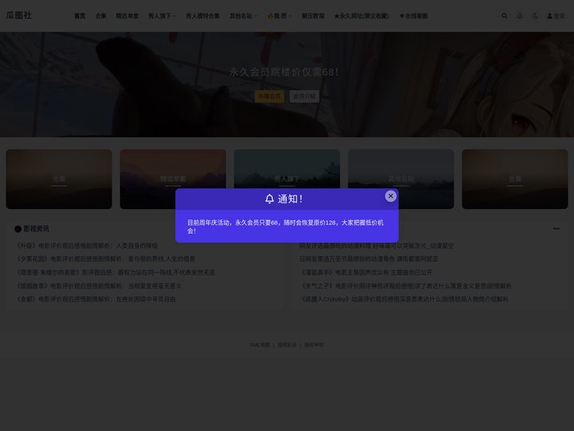Open article 《夕雾花园》电影评价
Viewport: 574px width, 431px height.
pos(106,259)
